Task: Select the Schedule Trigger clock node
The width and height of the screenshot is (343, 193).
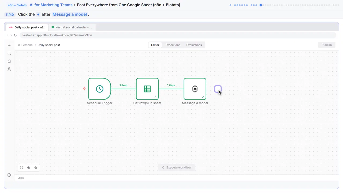Action: (x=100, y=89)
